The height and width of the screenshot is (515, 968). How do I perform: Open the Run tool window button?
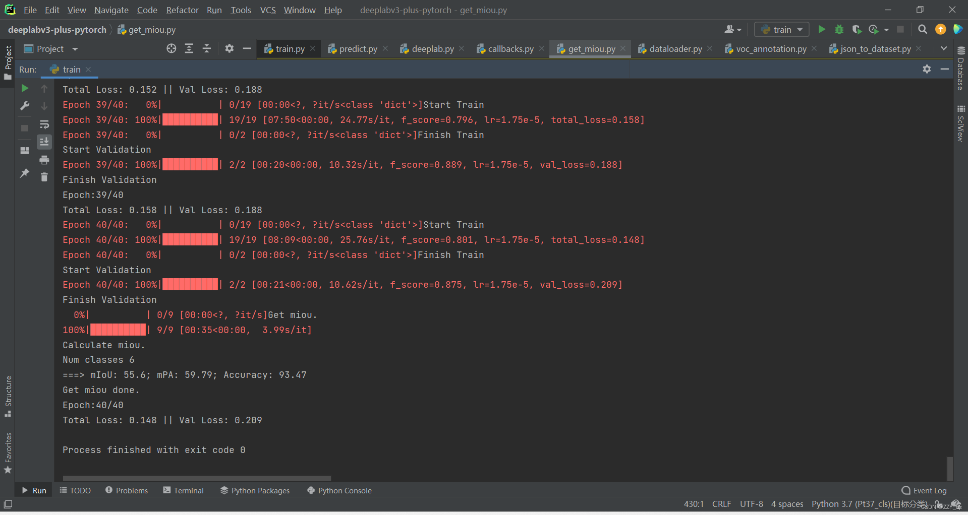click(x=34, y=490)
